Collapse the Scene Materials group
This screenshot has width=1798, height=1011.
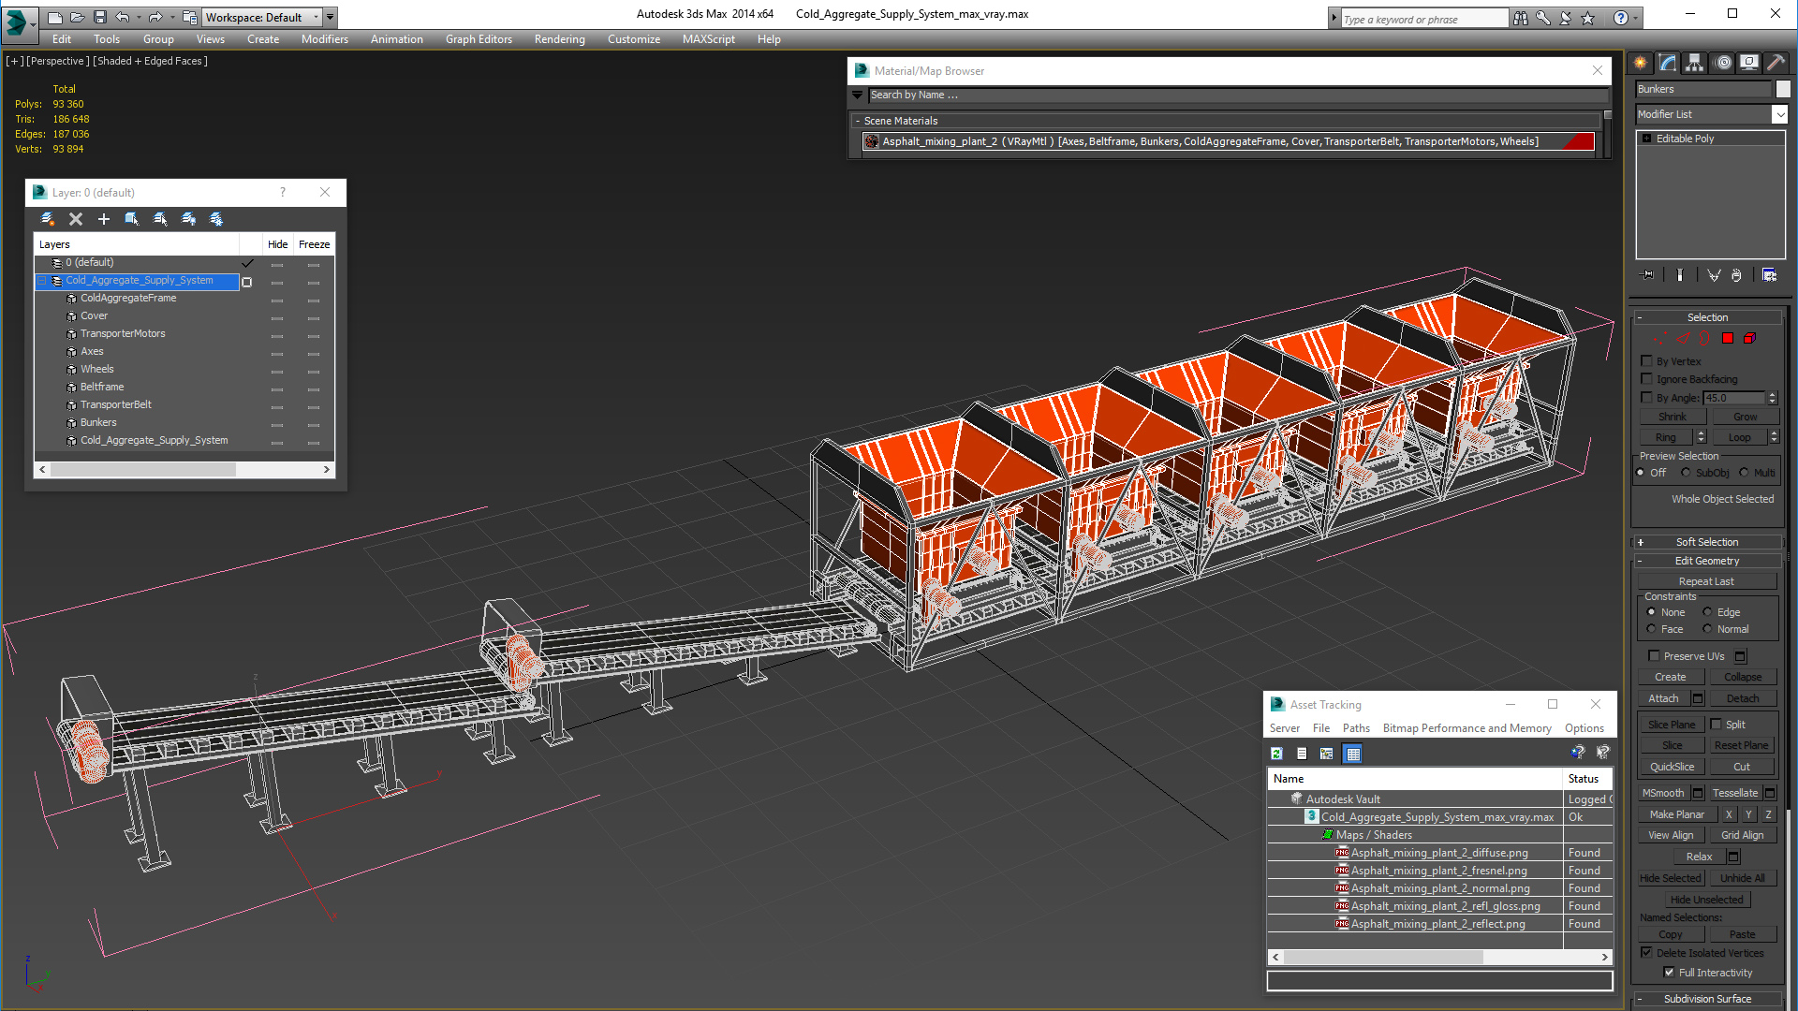tap(858, 121)
